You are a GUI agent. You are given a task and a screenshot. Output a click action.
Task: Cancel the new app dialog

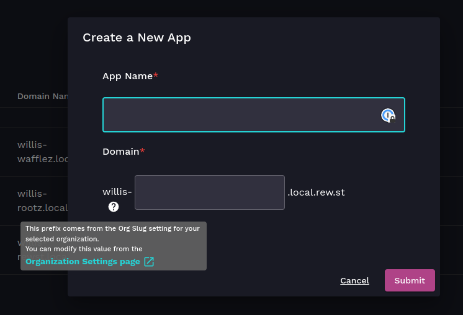tap(354, 280)
